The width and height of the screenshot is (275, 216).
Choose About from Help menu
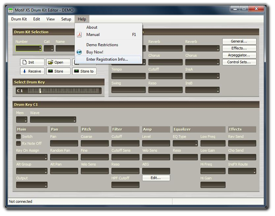(x=108, y=27)
